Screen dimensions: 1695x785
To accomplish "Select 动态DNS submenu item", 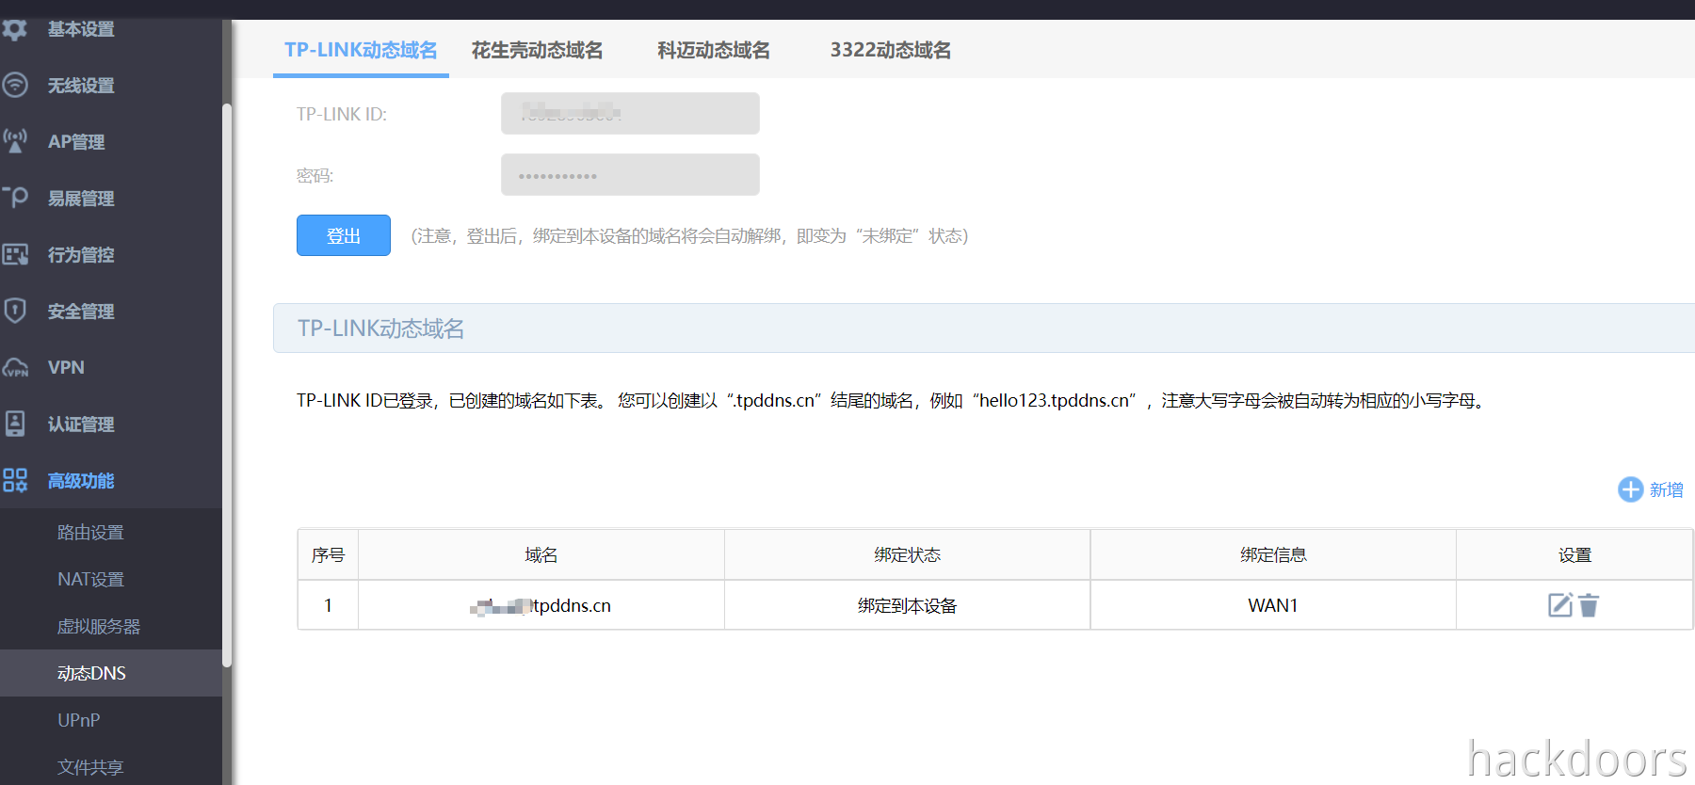I will tap(111, 673).
